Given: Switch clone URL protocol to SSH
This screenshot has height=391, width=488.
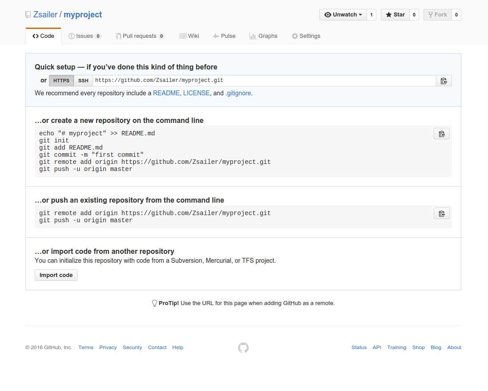Looking at the screenshot, I should (83, 81).
